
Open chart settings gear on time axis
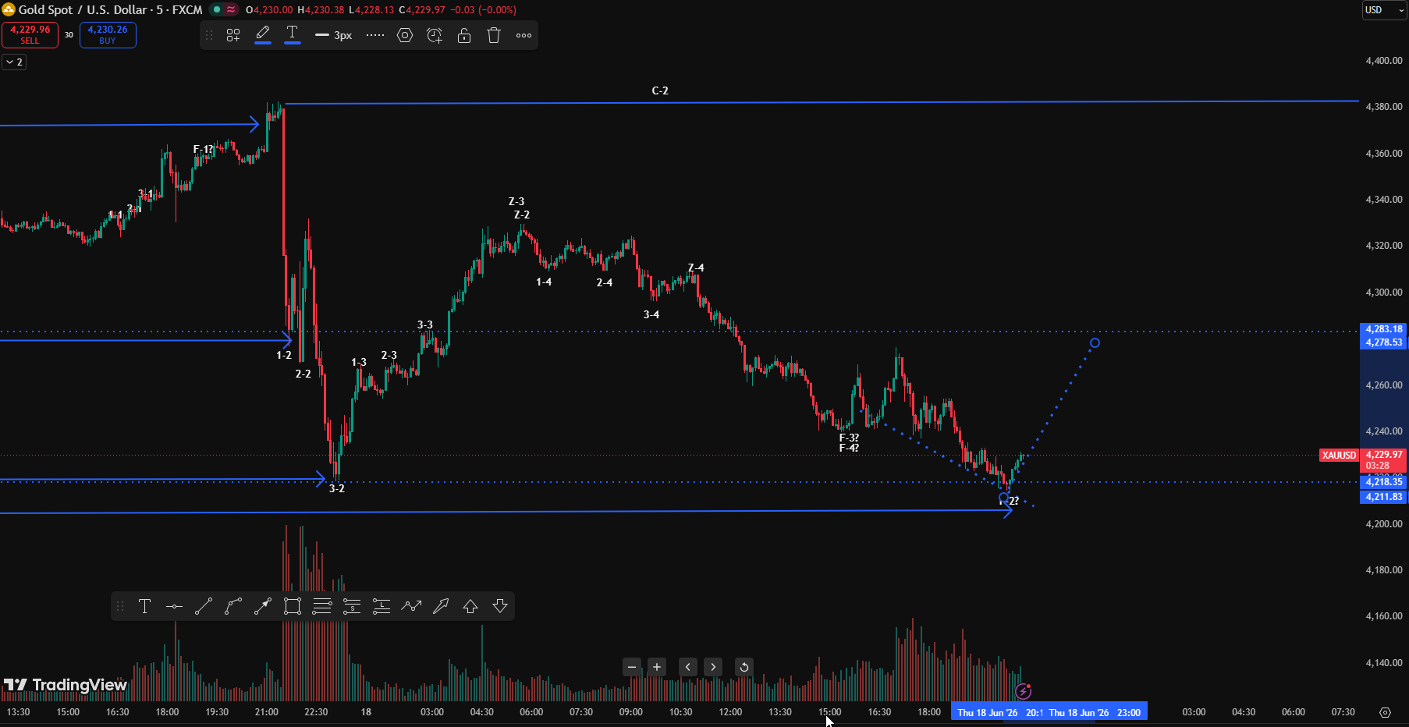pyautogui.click(x=1385, y=712)
